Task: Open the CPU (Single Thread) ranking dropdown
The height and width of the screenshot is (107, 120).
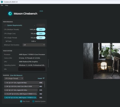Action: pyautogui.click(x=14, y=78)
